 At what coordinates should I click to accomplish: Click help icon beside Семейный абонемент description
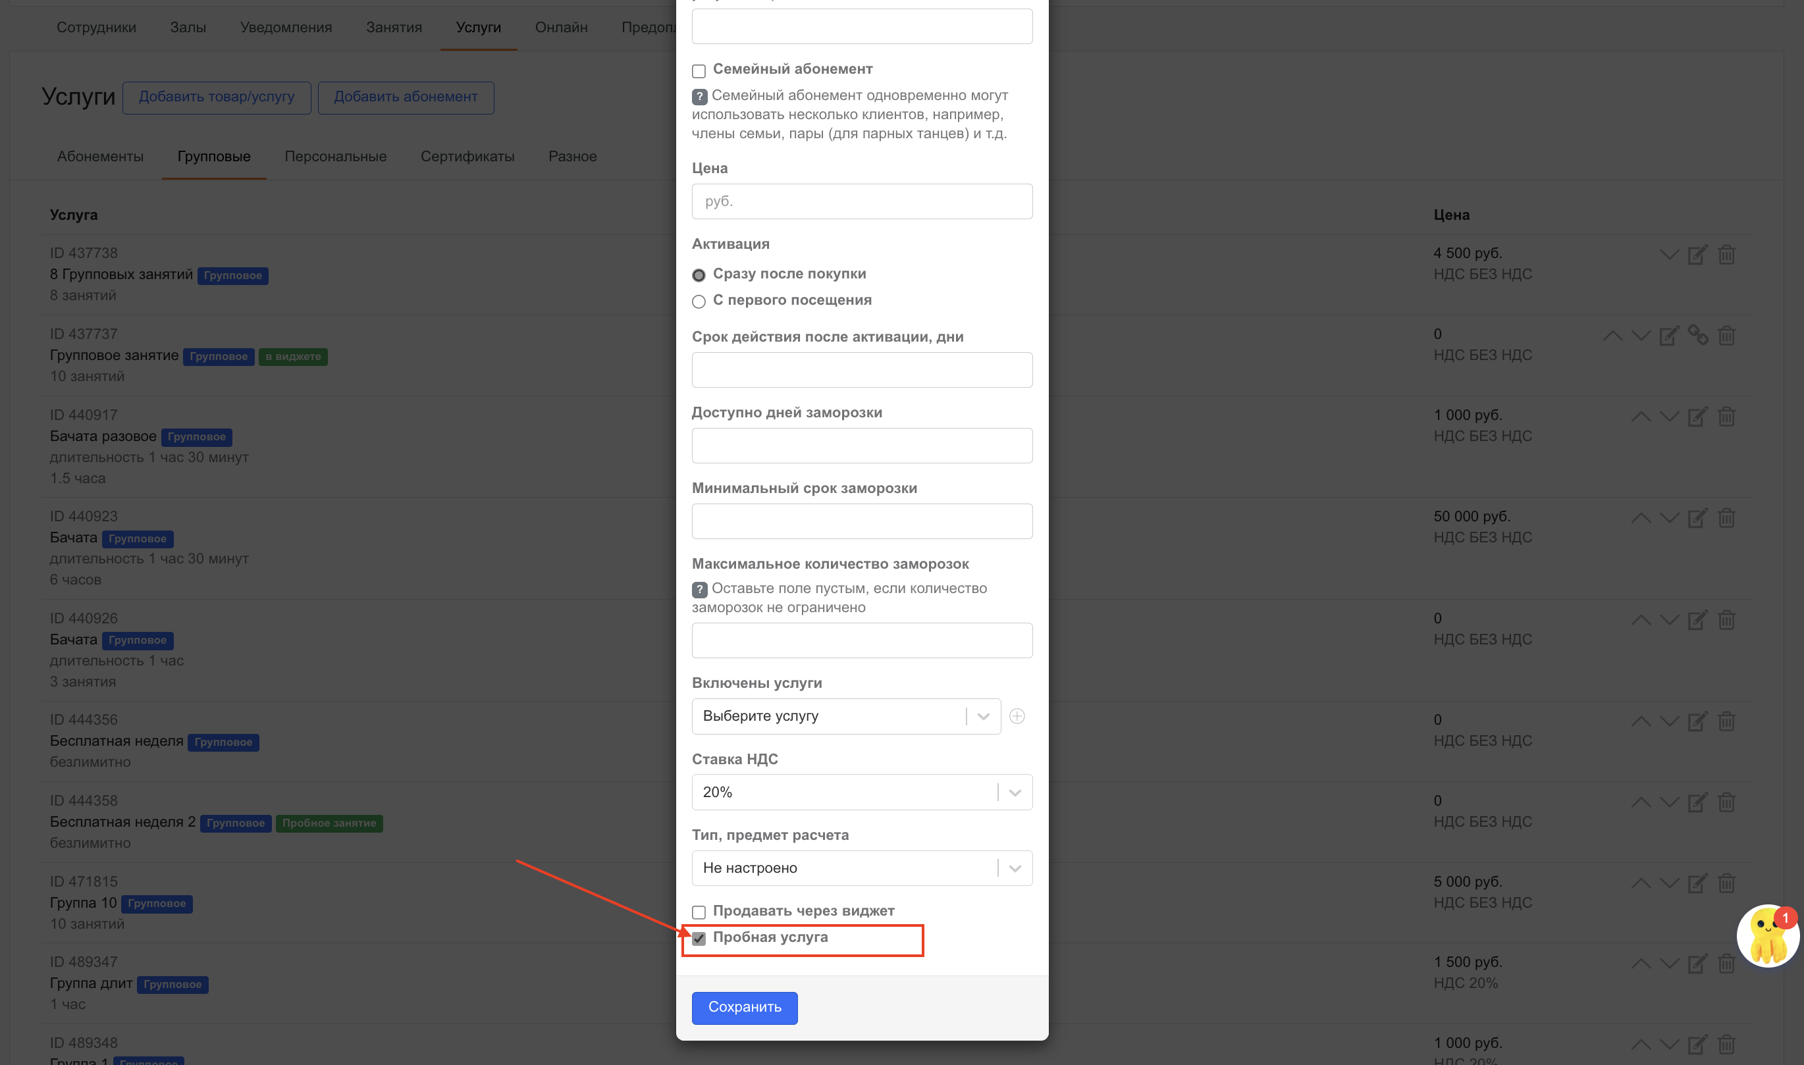click(699, 96)
